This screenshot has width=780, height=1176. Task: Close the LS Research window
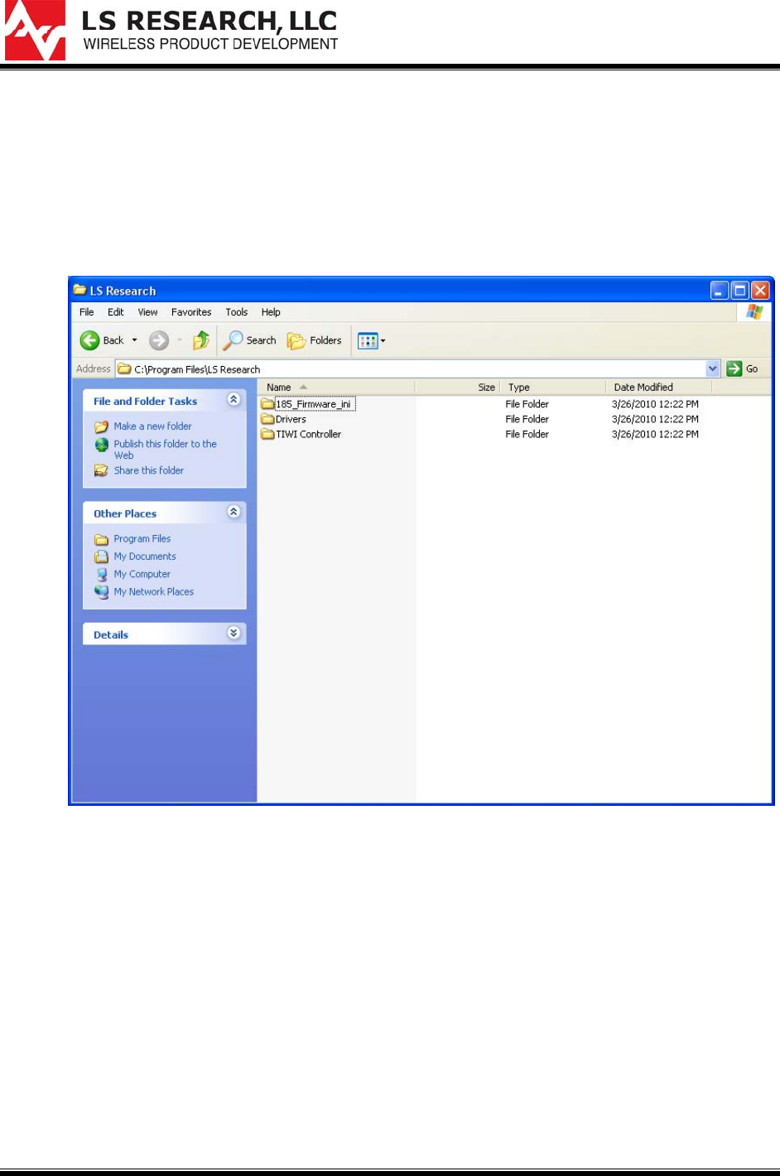point(760,291)
